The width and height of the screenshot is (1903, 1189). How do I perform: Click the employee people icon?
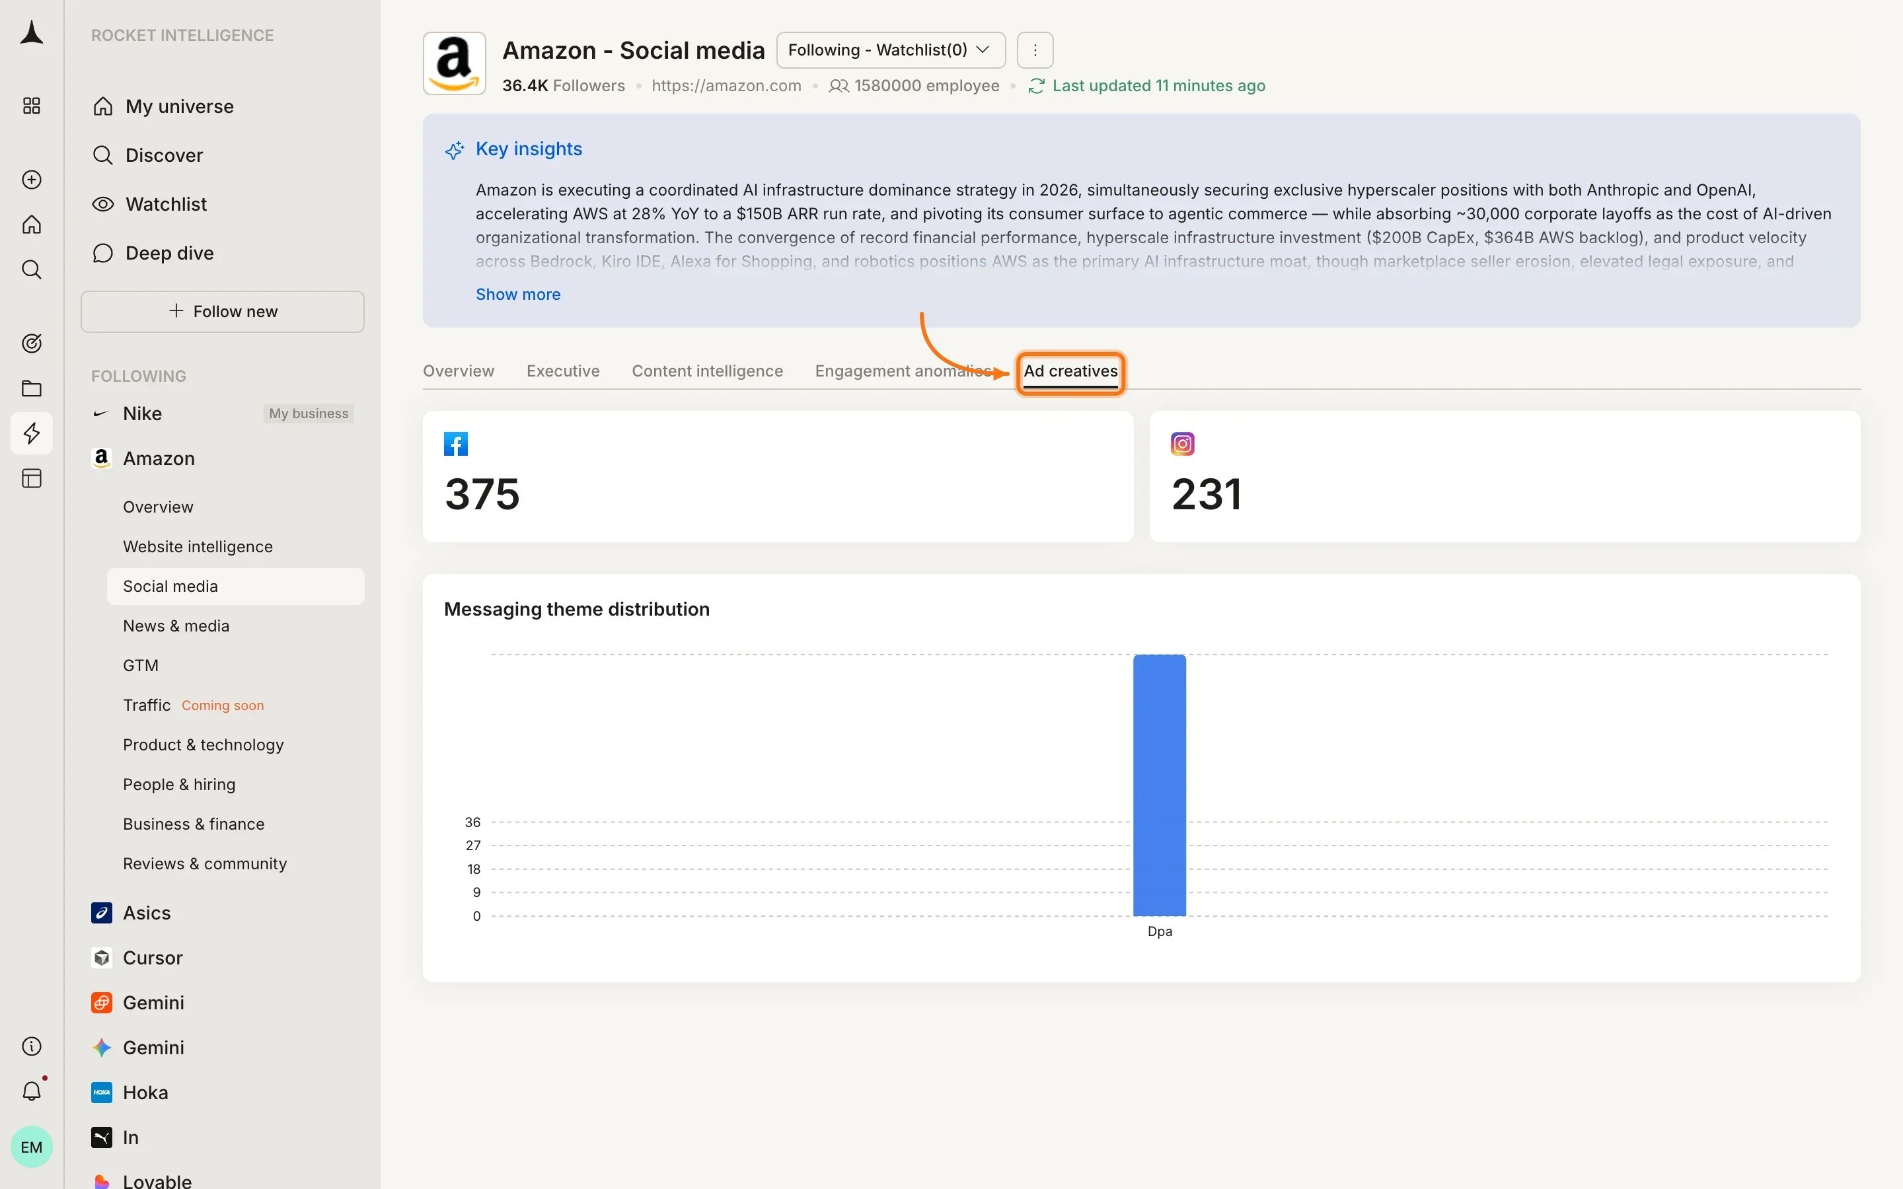(x=839, y=86)
